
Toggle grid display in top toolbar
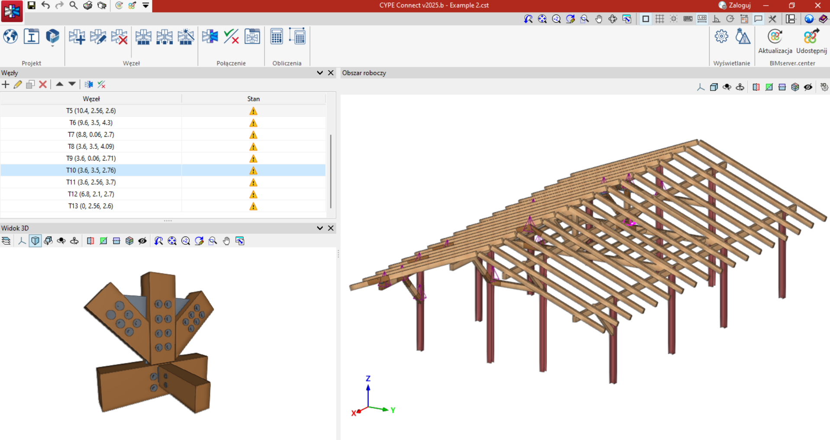[659, 19]
